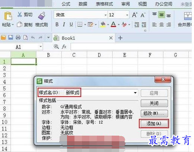The image size is (194, 152).
Task: Open font name dropdown
Action: (105, 15)
